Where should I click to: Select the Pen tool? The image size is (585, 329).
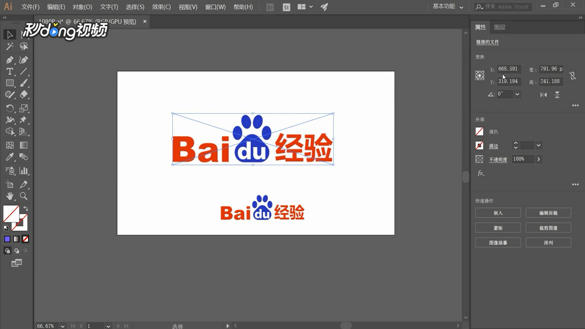(10, 60)
